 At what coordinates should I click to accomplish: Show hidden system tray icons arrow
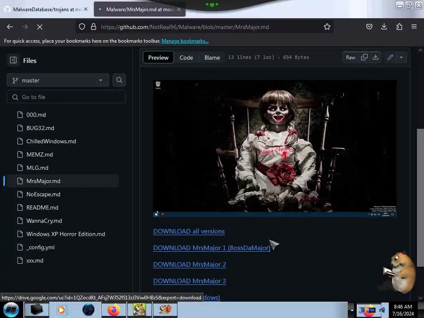(352, 310)
